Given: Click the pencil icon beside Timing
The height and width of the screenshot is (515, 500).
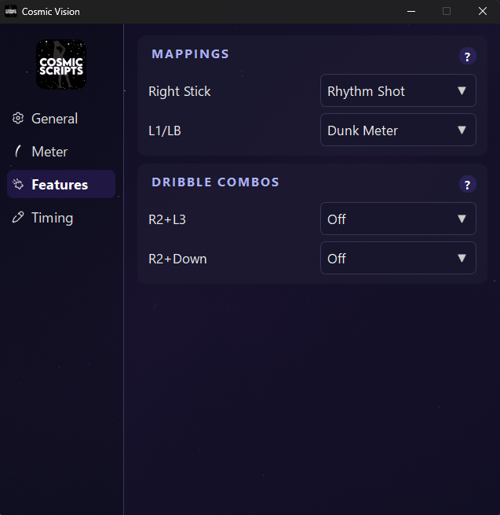Looking at the screenshot, I should pos(18,218).
